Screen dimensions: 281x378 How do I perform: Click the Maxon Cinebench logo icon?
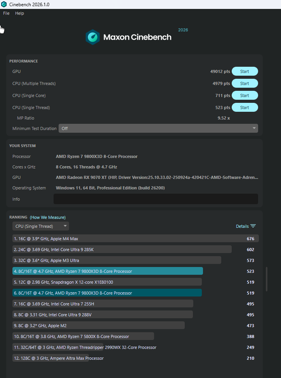93,37
